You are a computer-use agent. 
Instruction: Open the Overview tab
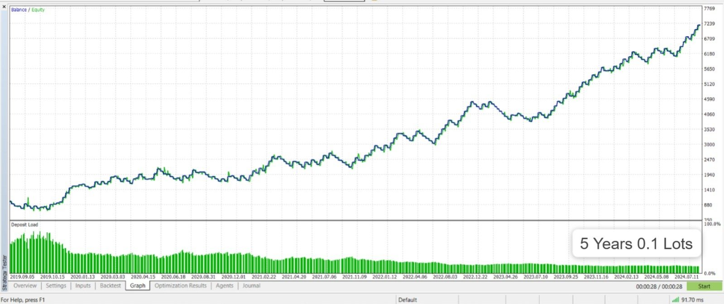click(25, 285)
